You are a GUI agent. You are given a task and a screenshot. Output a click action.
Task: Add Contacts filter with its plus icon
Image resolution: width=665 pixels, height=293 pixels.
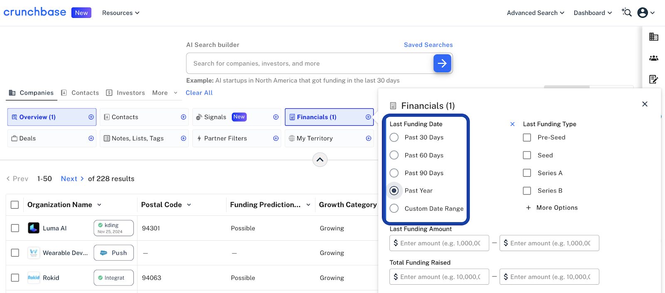pyautogui.click(x=183, y=117)
